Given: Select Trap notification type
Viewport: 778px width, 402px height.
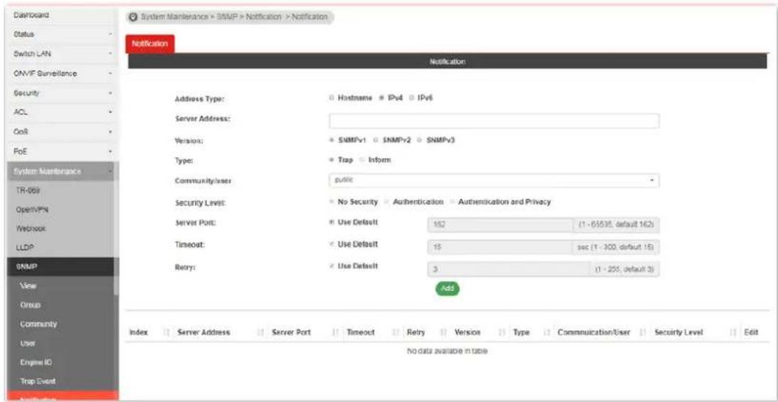Looking at the screenshot, I should 331,160.
